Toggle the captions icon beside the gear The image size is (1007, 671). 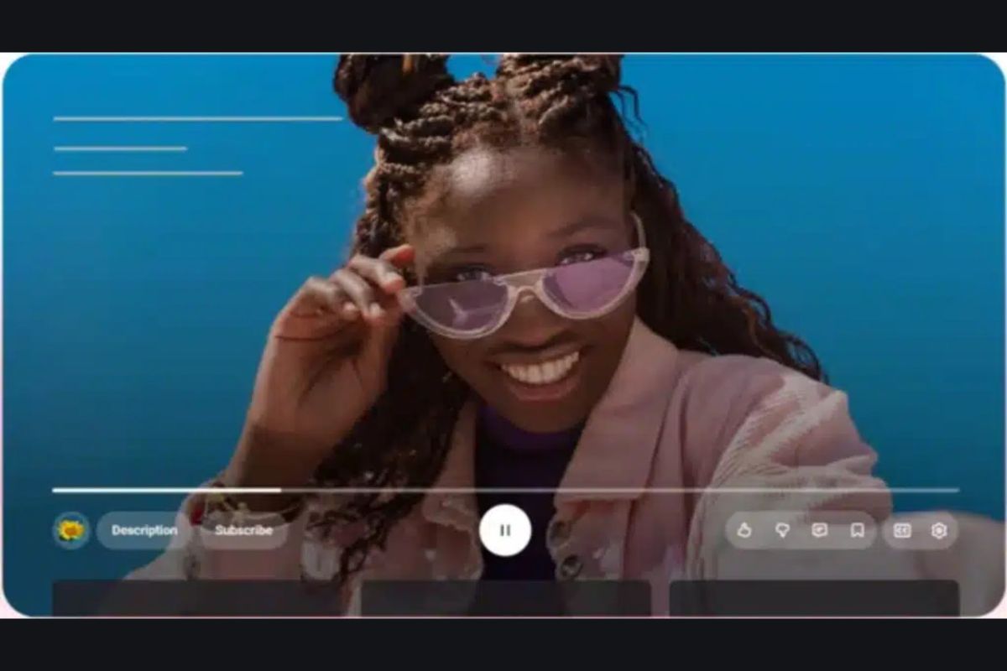point(902,530)
